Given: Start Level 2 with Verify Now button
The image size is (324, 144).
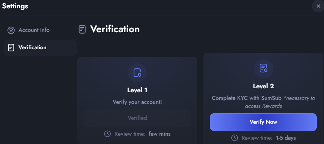Looking at the screenshot, I should pyautogui.click(x=263, y=122).
